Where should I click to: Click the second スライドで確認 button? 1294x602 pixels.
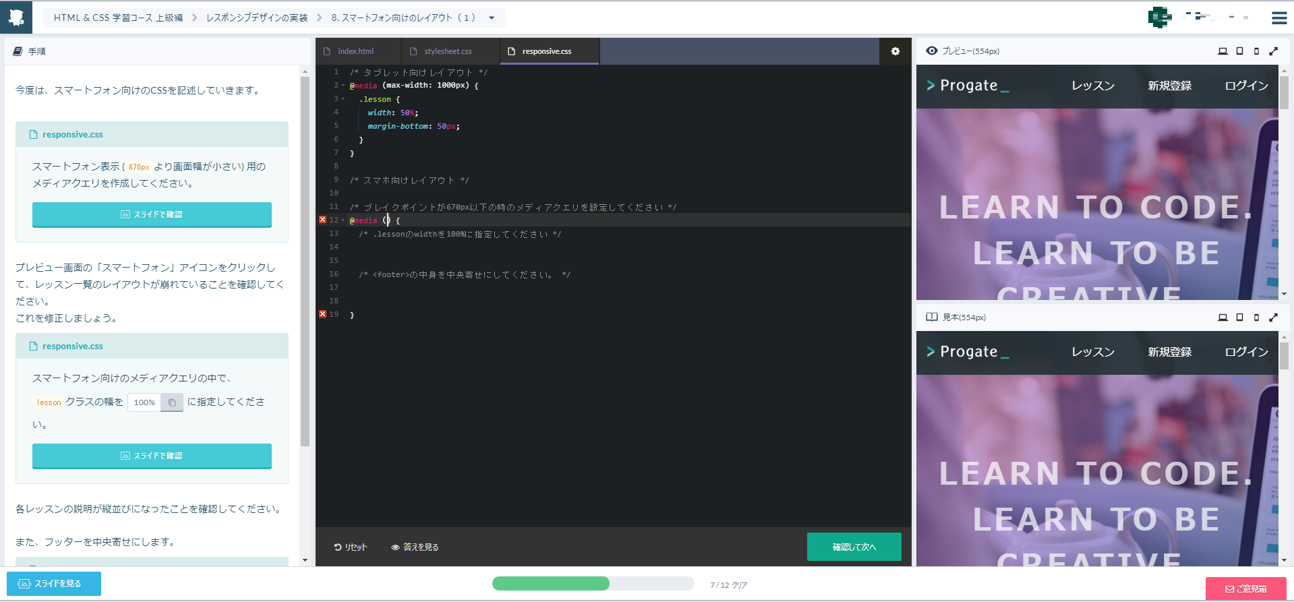[152, 456]
